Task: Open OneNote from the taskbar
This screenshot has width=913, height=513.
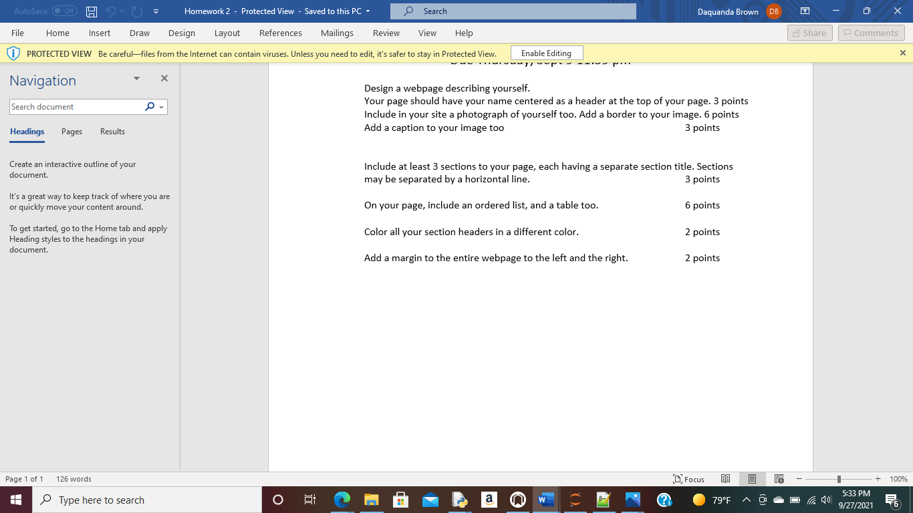Action: [518, 500]
